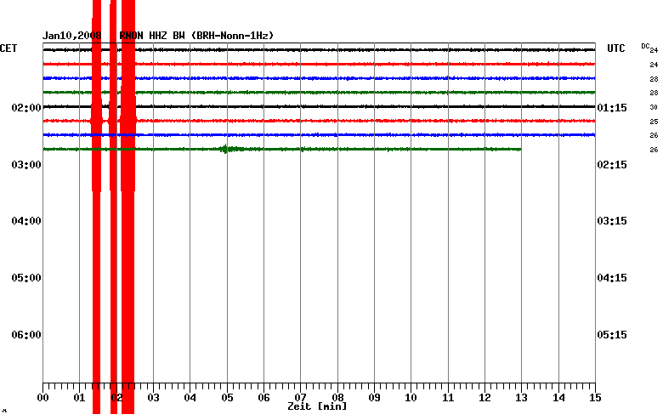Click minute tick label 11
The height and width of the screenshot is (420, 663).
pyautogui.click(x=448, y=398)
